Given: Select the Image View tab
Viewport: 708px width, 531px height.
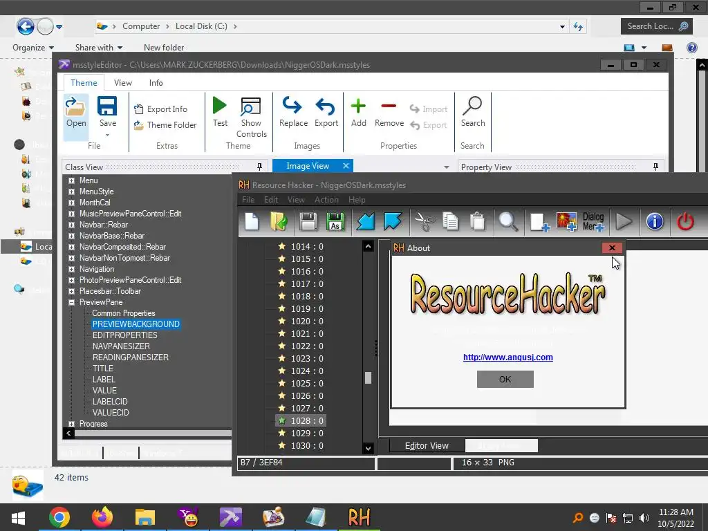Looking at the screenshot, I should pos(308,166).
